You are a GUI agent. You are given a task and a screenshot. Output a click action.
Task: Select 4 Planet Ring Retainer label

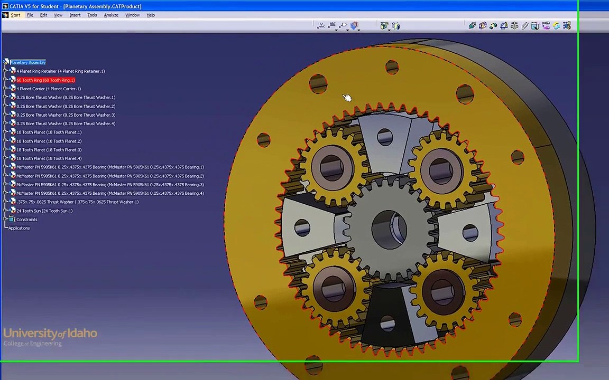coord(61,71)
